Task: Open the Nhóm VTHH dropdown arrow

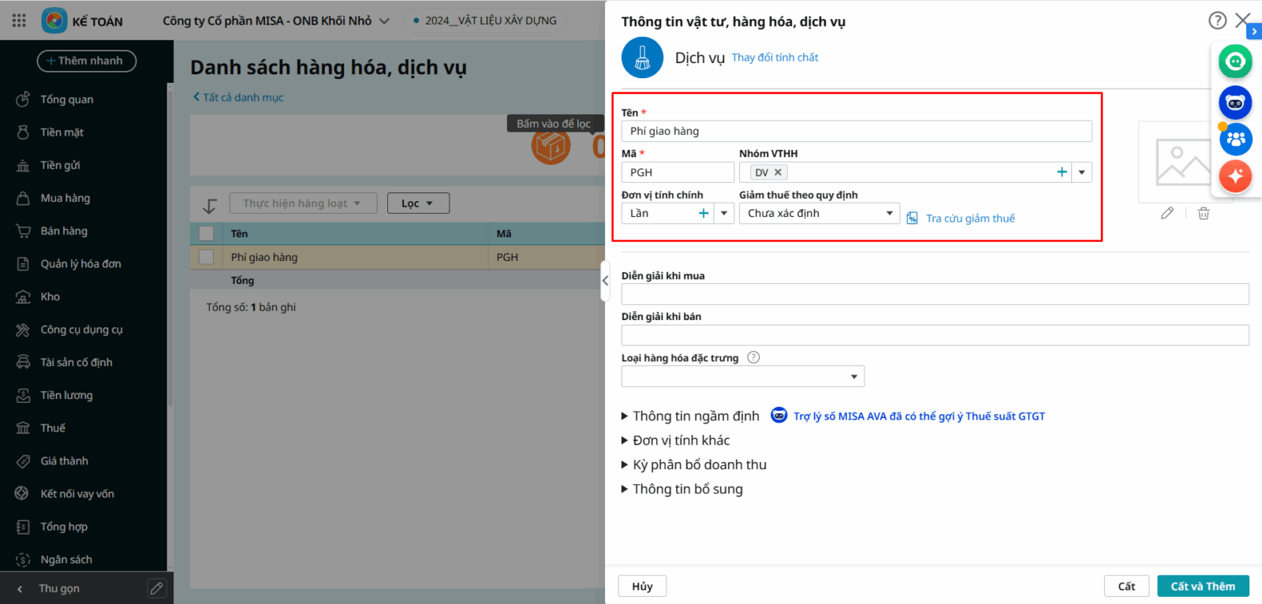Action: tap(1082, 172)
